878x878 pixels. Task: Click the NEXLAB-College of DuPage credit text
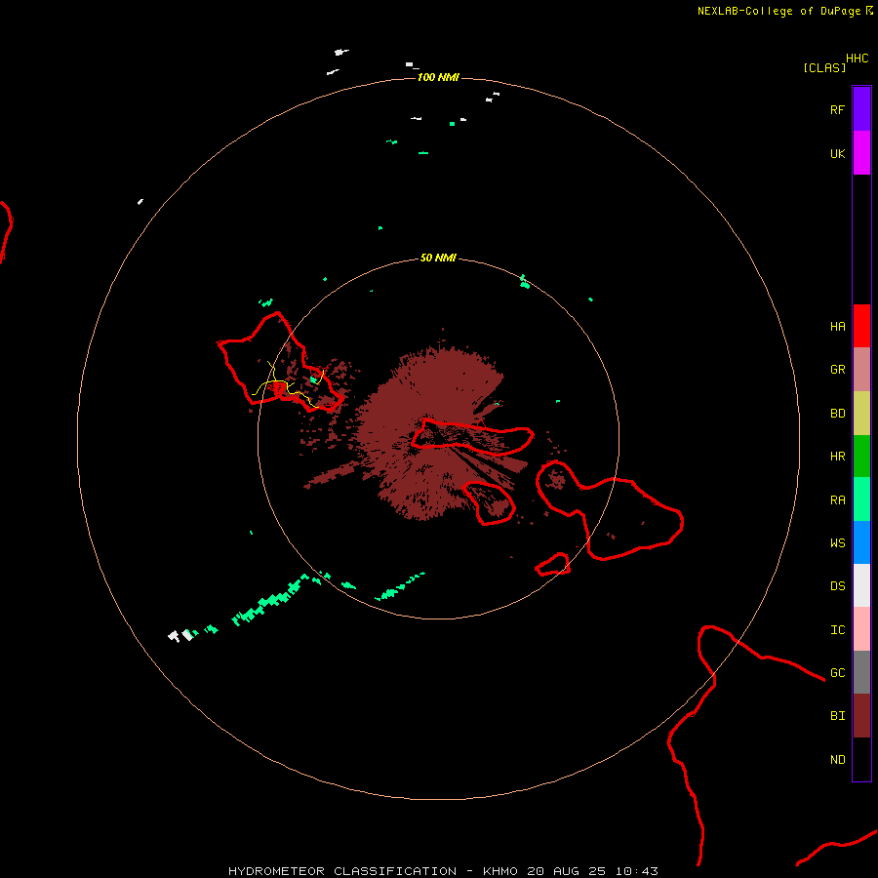point(778,11)
